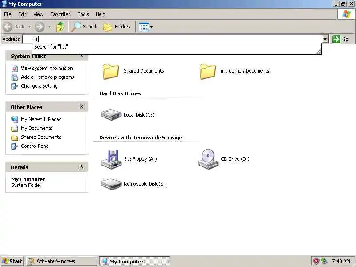The image size is (356, 267).
Task: Open Control Panel link
Action: tap(35, 146)
